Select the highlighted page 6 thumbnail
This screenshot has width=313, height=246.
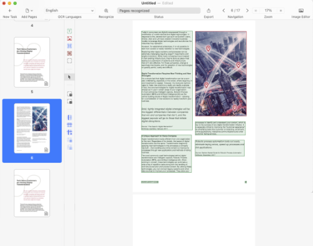32,128
